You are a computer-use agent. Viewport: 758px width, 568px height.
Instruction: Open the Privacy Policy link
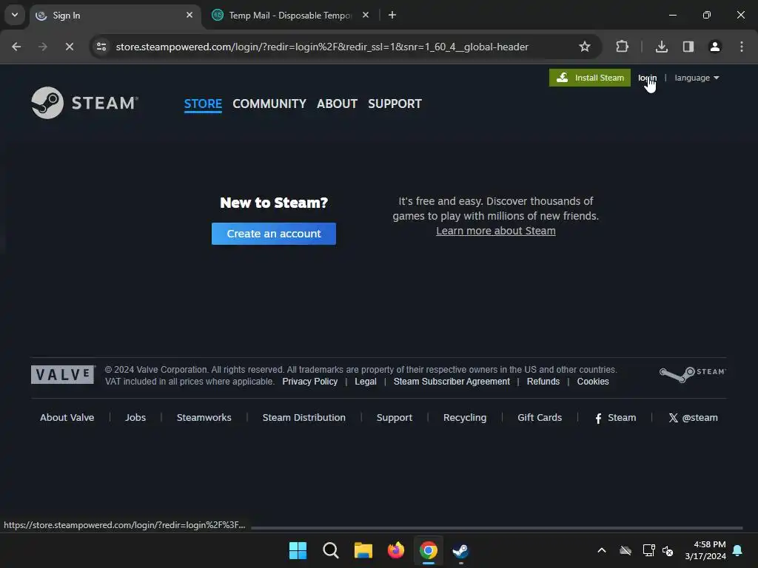[x=310, y=382]
